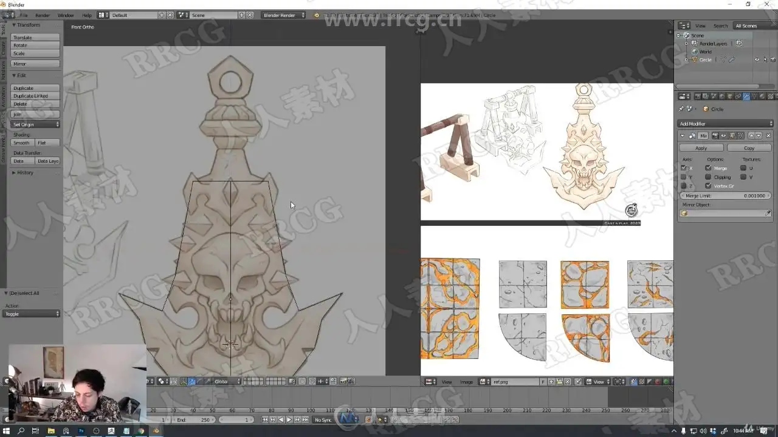Click the Join button
This screenshot has height=437, width=778.
[x=36, y=114]
